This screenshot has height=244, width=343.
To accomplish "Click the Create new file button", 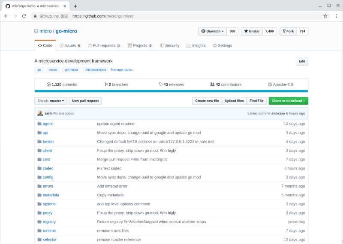I will click(207, 101).
